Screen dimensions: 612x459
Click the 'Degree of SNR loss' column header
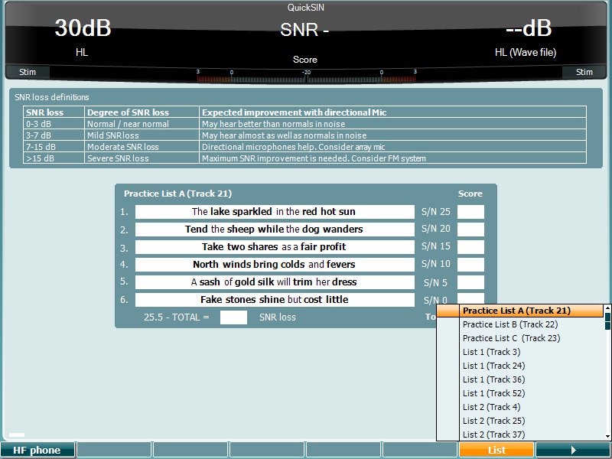[x=142, y=112]
